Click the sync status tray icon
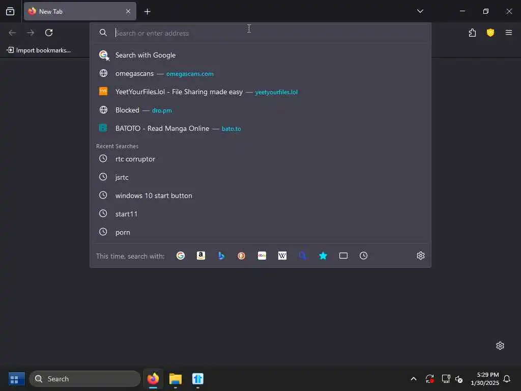The height and width of the screenshot is (391, 521). 429,379
